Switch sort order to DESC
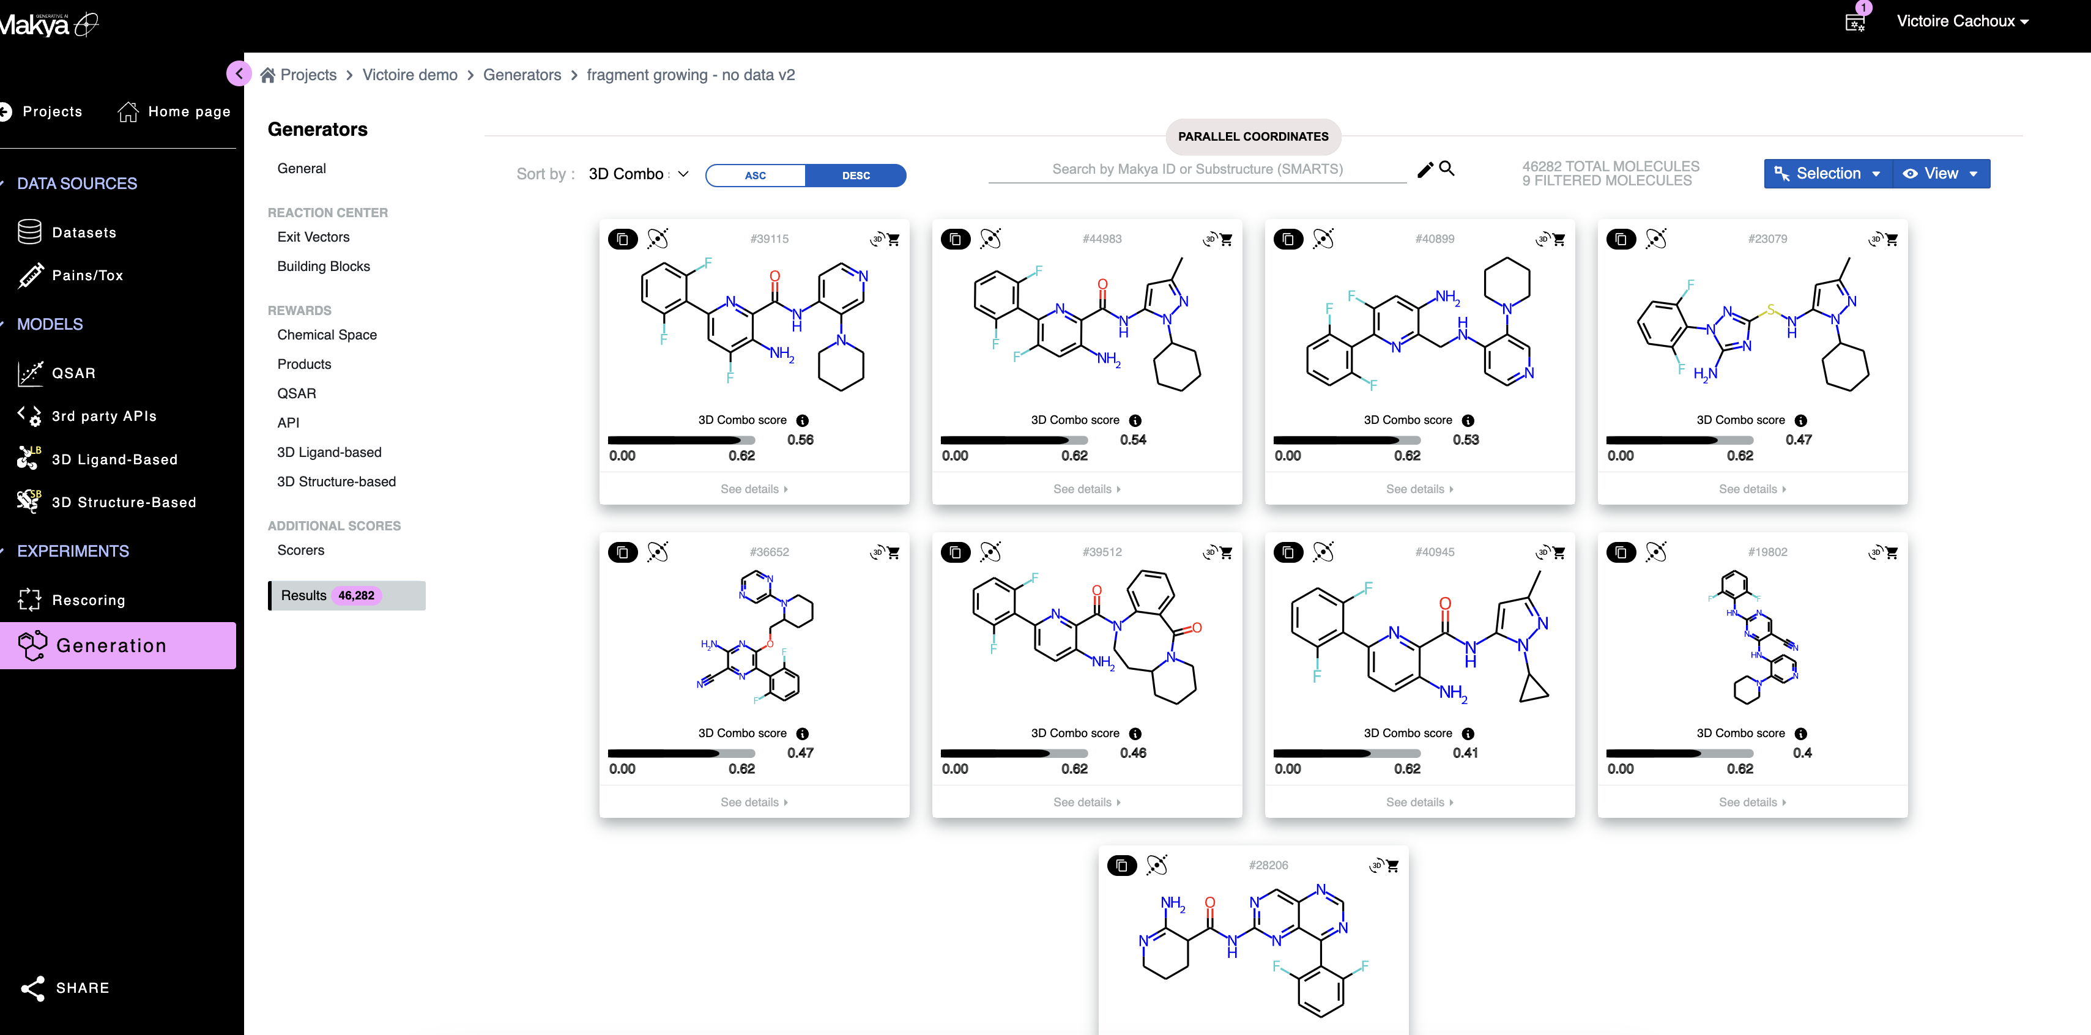The height and width of the screenshot is (1035, 2091). 856,176
